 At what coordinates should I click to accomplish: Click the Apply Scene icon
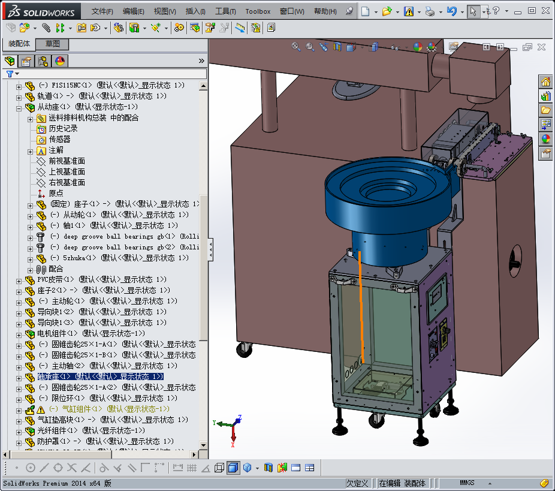[432, 47]
